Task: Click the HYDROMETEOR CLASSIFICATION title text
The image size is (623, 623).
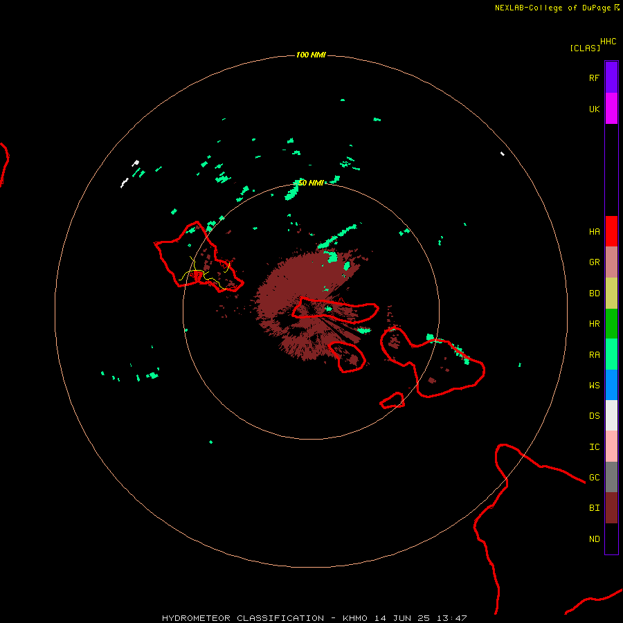Action: tap(243, 618)
